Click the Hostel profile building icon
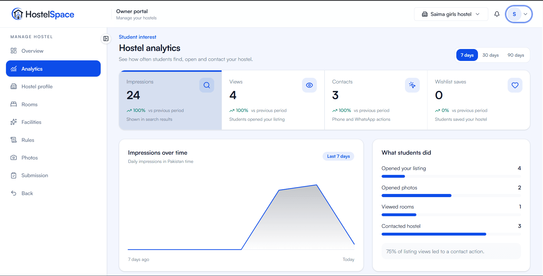Image resolution: width=543 pixels, height=276 pixels. 14,86
